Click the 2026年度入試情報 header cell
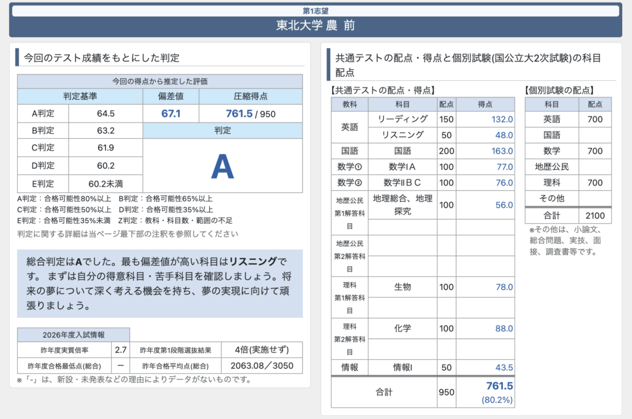This screenshot has width=632, height=419. [73, 335]
